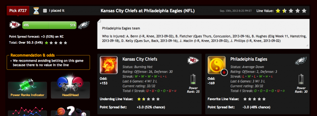Click the text area resize handle corner
Image resolution: width=317 pixels, height=116 pixels.
point(307,46)
